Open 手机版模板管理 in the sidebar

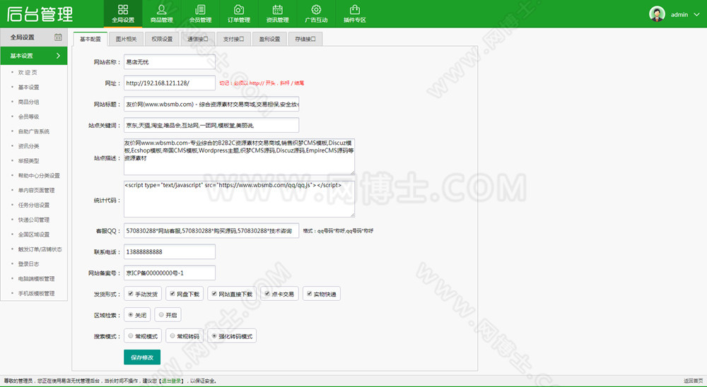(36, 293)
